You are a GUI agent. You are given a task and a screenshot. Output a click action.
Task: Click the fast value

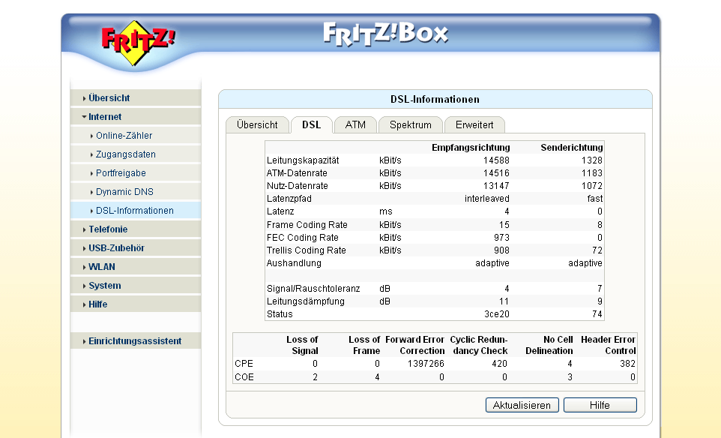[x=595, y=199]
